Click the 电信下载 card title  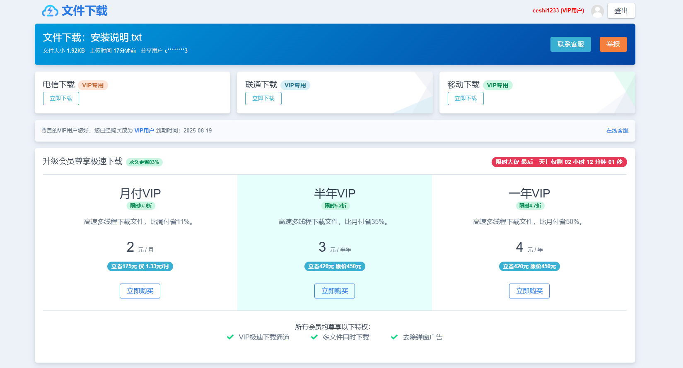point(59,84)
